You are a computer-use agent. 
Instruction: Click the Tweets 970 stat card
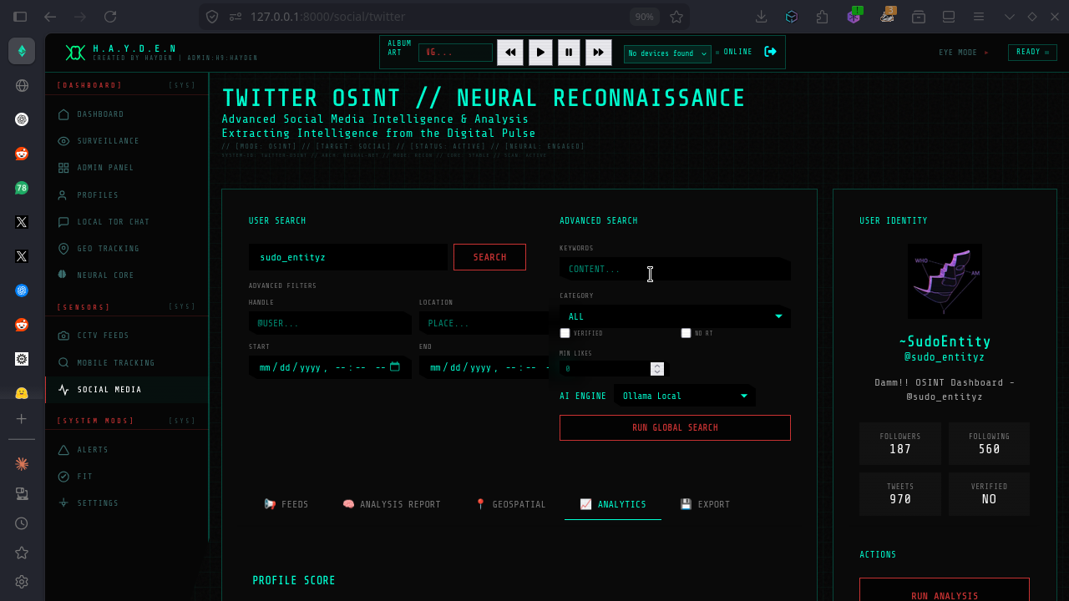click(x=900, y=493)
